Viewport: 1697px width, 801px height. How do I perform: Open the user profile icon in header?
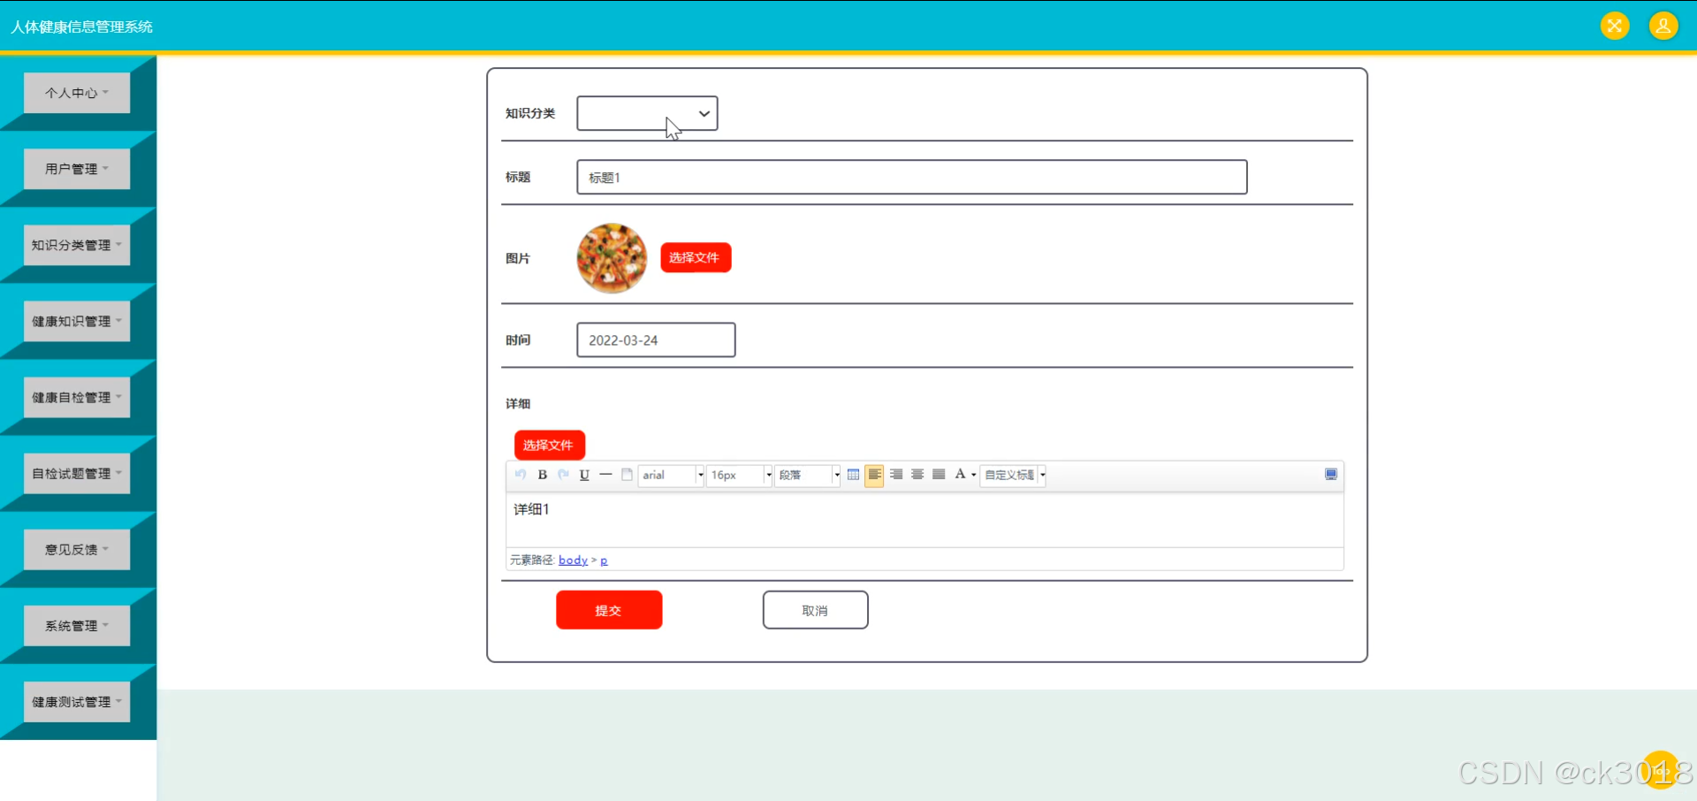pos(1663,26)
